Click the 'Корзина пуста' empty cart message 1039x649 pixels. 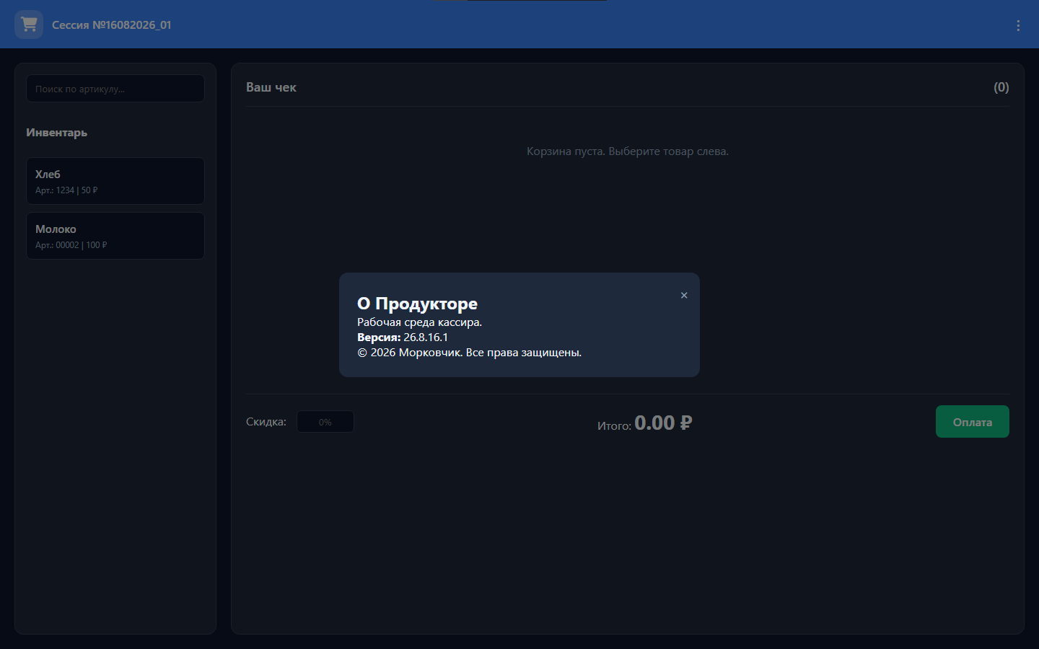pos(628,151)
